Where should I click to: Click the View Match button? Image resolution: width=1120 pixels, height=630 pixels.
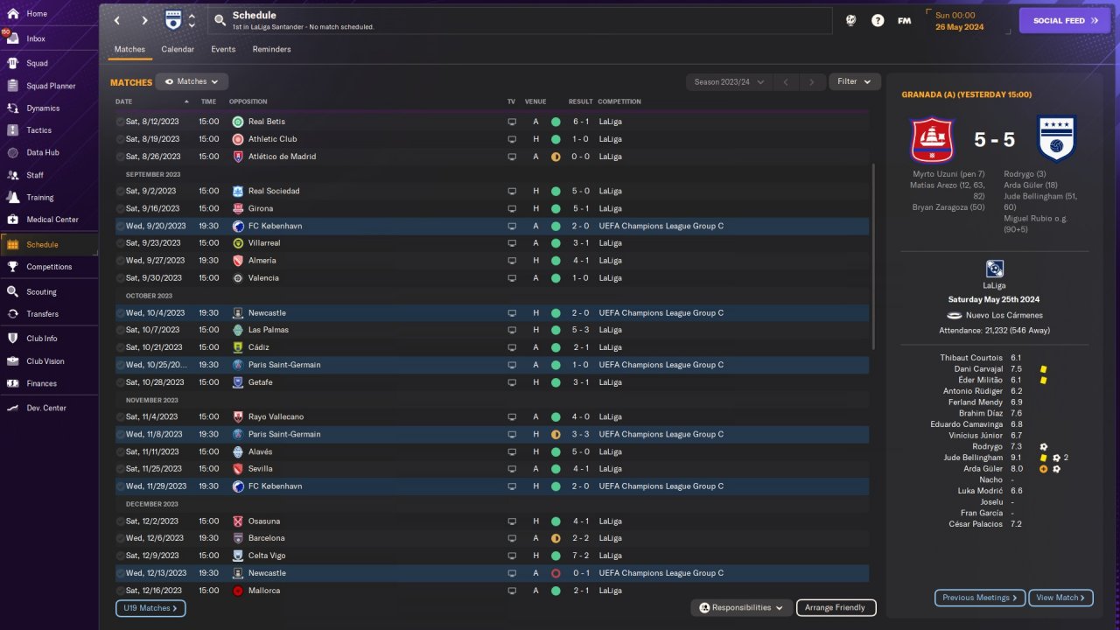click(x=1060, y=598)
